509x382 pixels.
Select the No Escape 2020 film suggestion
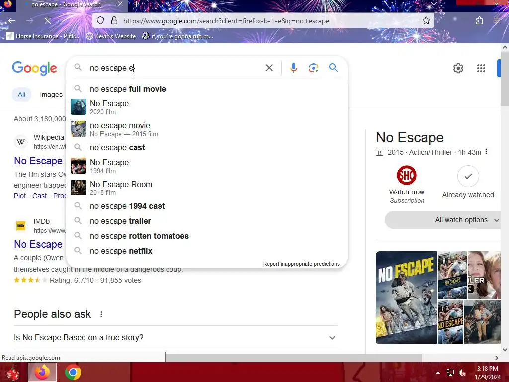click(x=207, y=107)
